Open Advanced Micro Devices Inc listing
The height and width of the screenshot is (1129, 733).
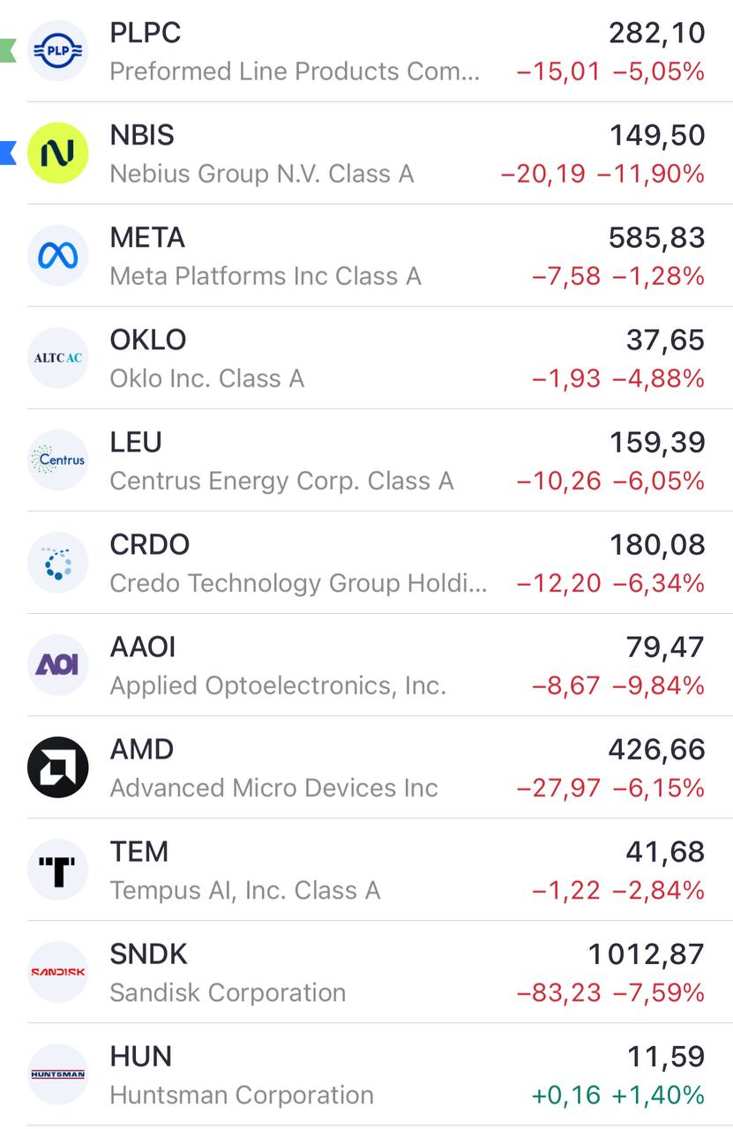click(379, 767)
